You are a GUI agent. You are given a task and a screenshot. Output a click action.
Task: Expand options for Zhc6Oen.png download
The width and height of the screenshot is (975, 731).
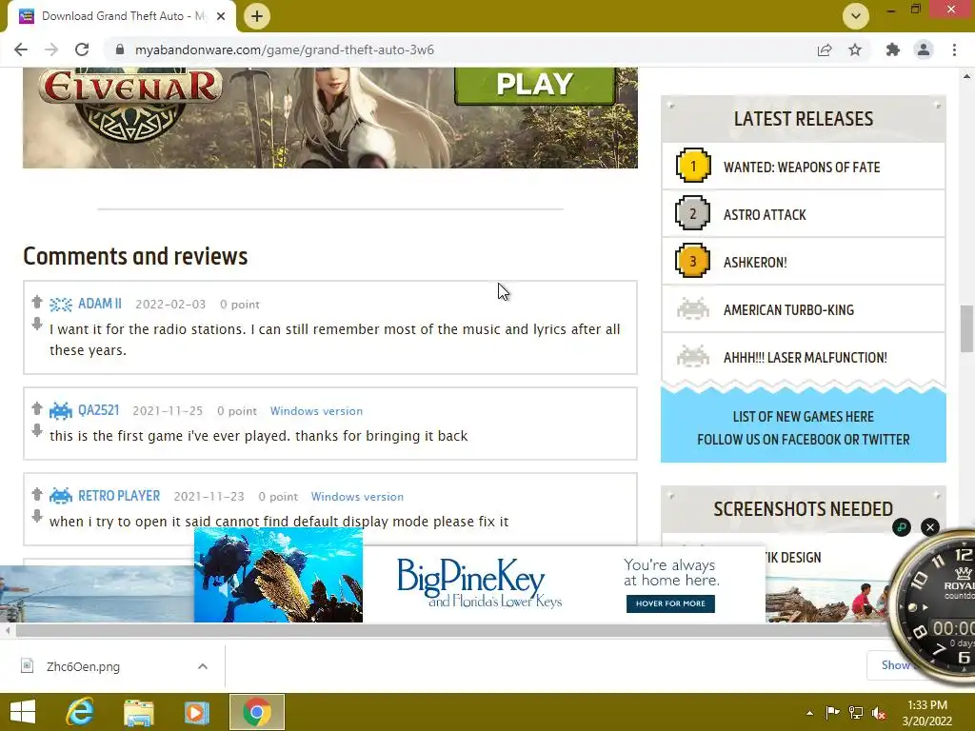coord(203,666)
